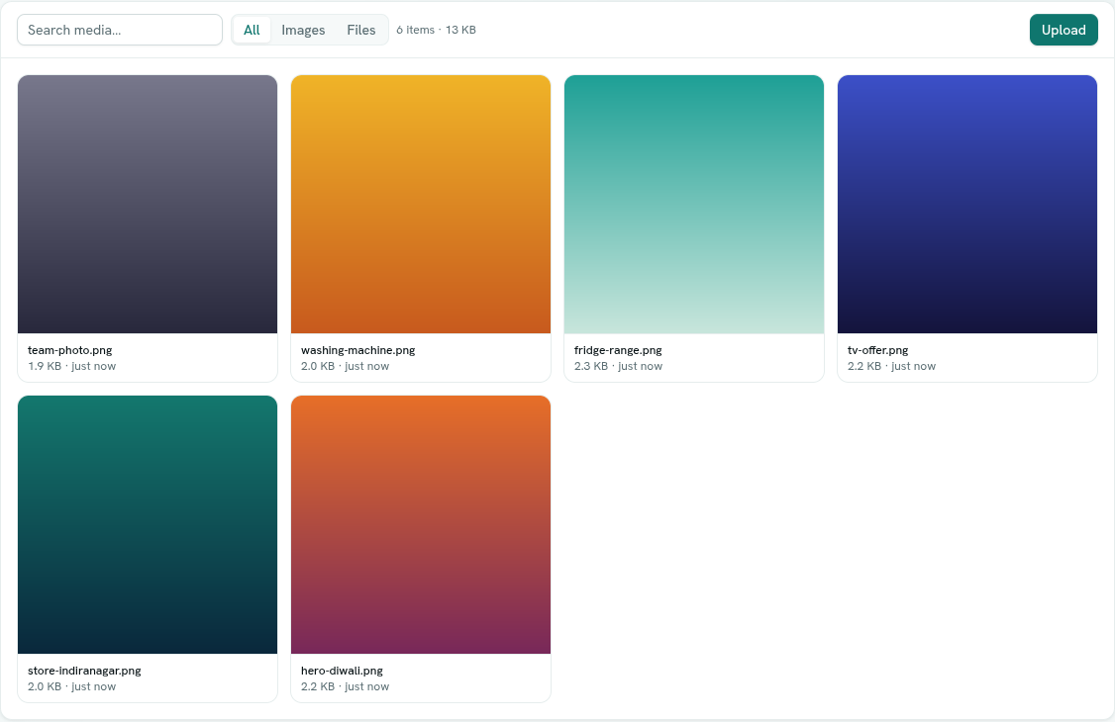Click the fridge-range.png file name
Screen dimensions: 1115x722
pos(618,350)
